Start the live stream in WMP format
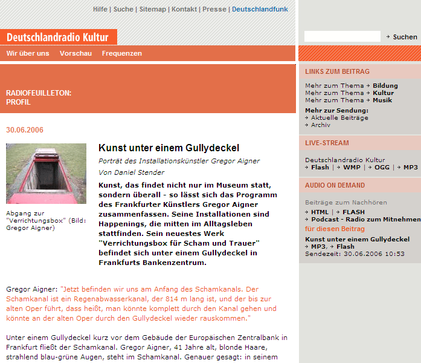Viewport: 421px width, 363px height. click(352, 168)
